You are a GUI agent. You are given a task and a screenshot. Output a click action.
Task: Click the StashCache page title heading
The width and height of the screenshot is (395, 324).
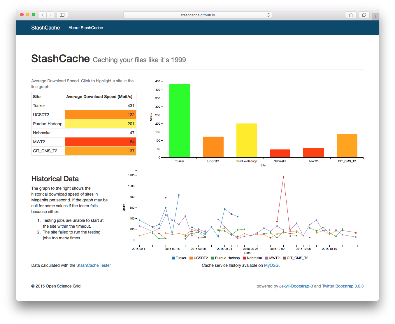click(60, 59)
